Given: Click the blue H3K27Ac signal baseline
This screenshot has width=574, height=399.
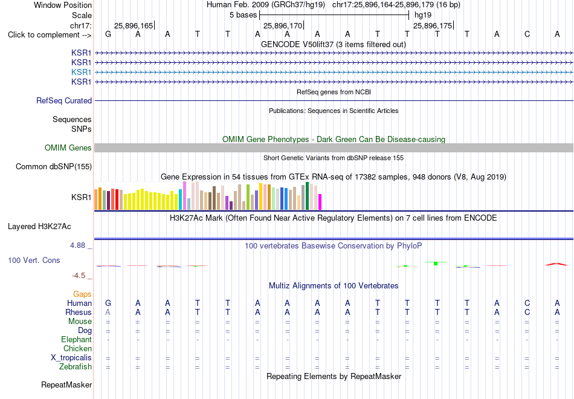Looking at the screenshot, I should point(334,239).
